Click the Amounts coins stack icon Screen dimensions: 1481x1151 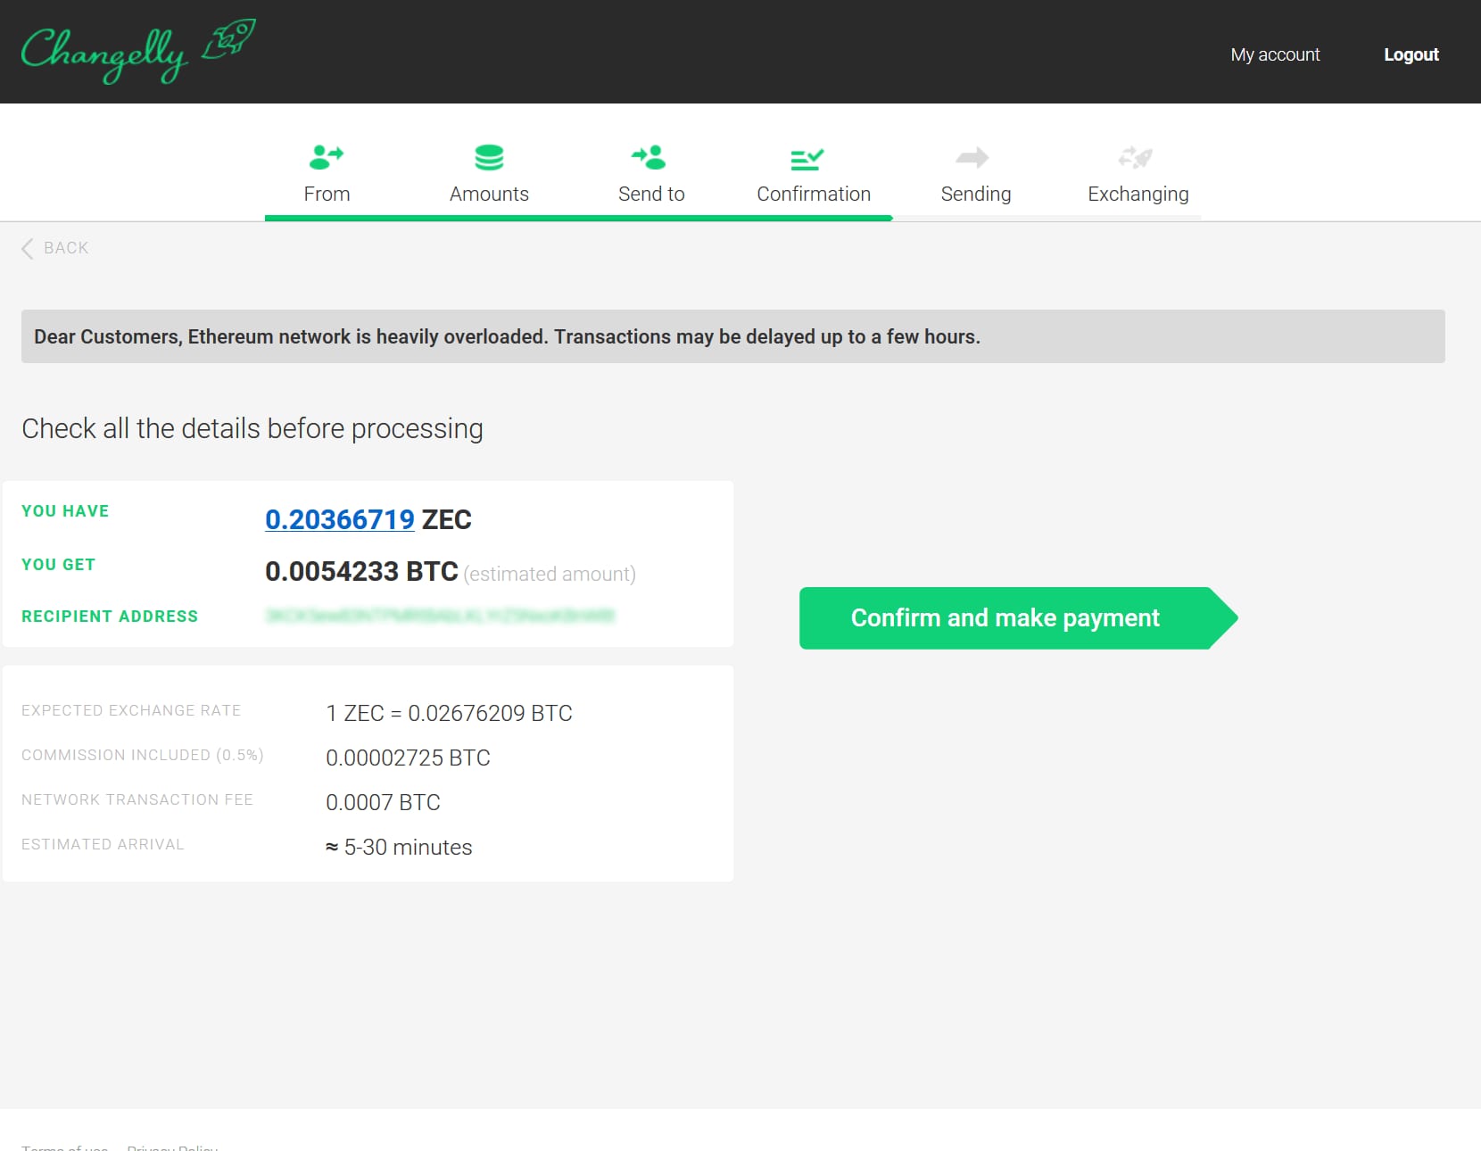tap(489, 158)
